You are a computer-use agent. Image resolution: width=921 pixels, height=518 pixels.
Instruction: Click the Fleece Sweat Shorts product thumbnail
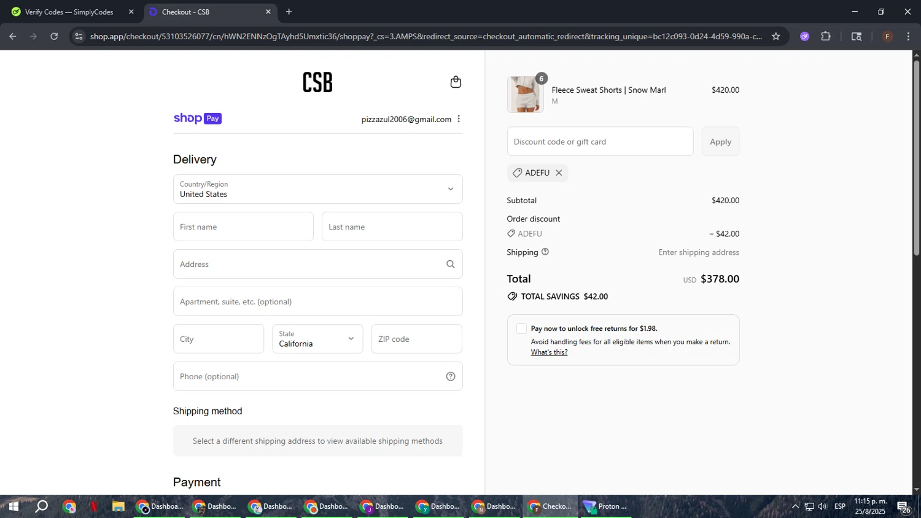pyautogui.click(x=525, y=95)
